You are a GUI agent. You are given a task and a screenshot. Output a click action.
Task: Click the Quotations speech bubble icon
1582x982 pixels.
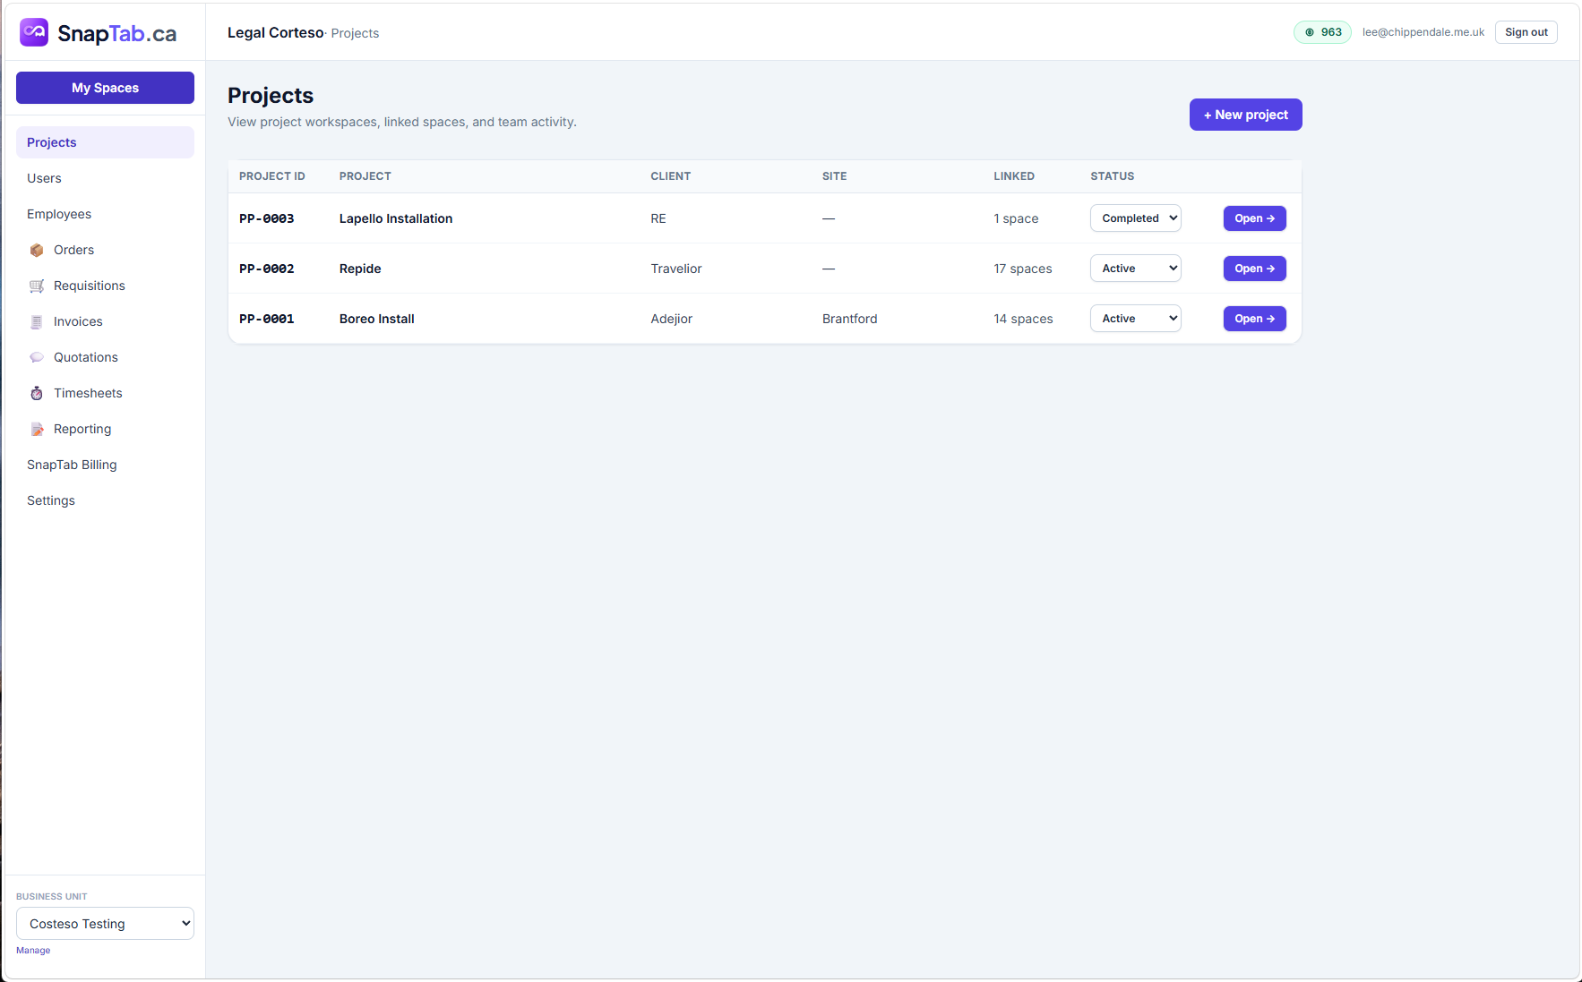[37, 358]
